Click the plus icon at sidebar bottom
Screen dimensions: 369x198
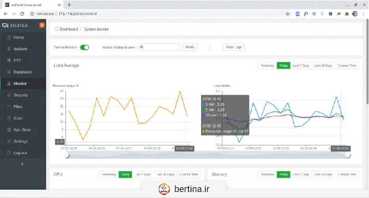point(23,164)
